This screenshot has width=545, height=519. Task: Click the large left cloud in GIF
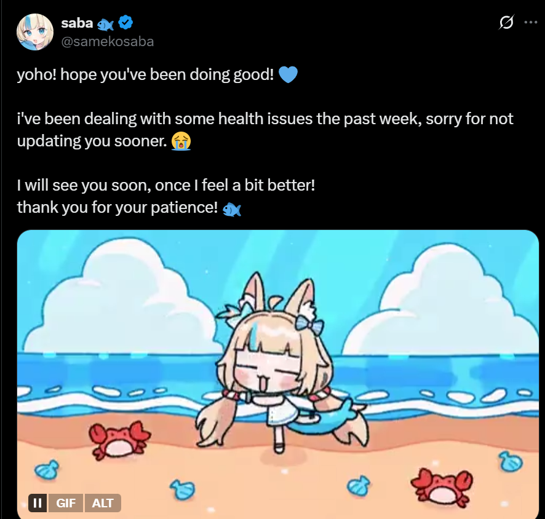[x=122, y=299]
